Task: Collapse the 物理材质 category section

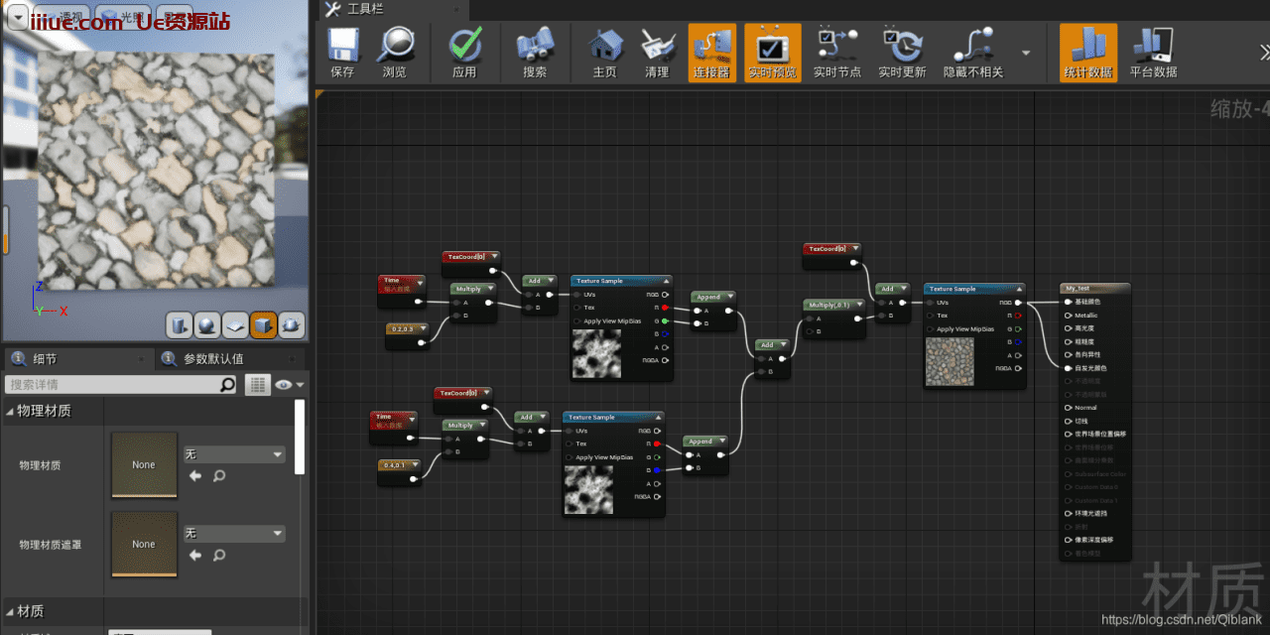Action: (12, 411)
